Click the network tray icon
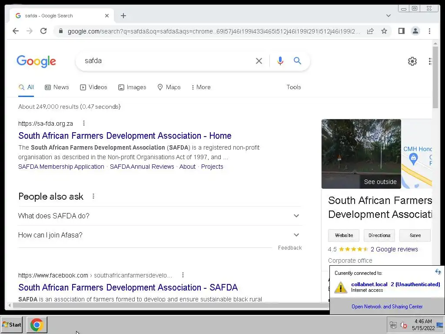Screen dimensions: 445x334 pos(393,325)
